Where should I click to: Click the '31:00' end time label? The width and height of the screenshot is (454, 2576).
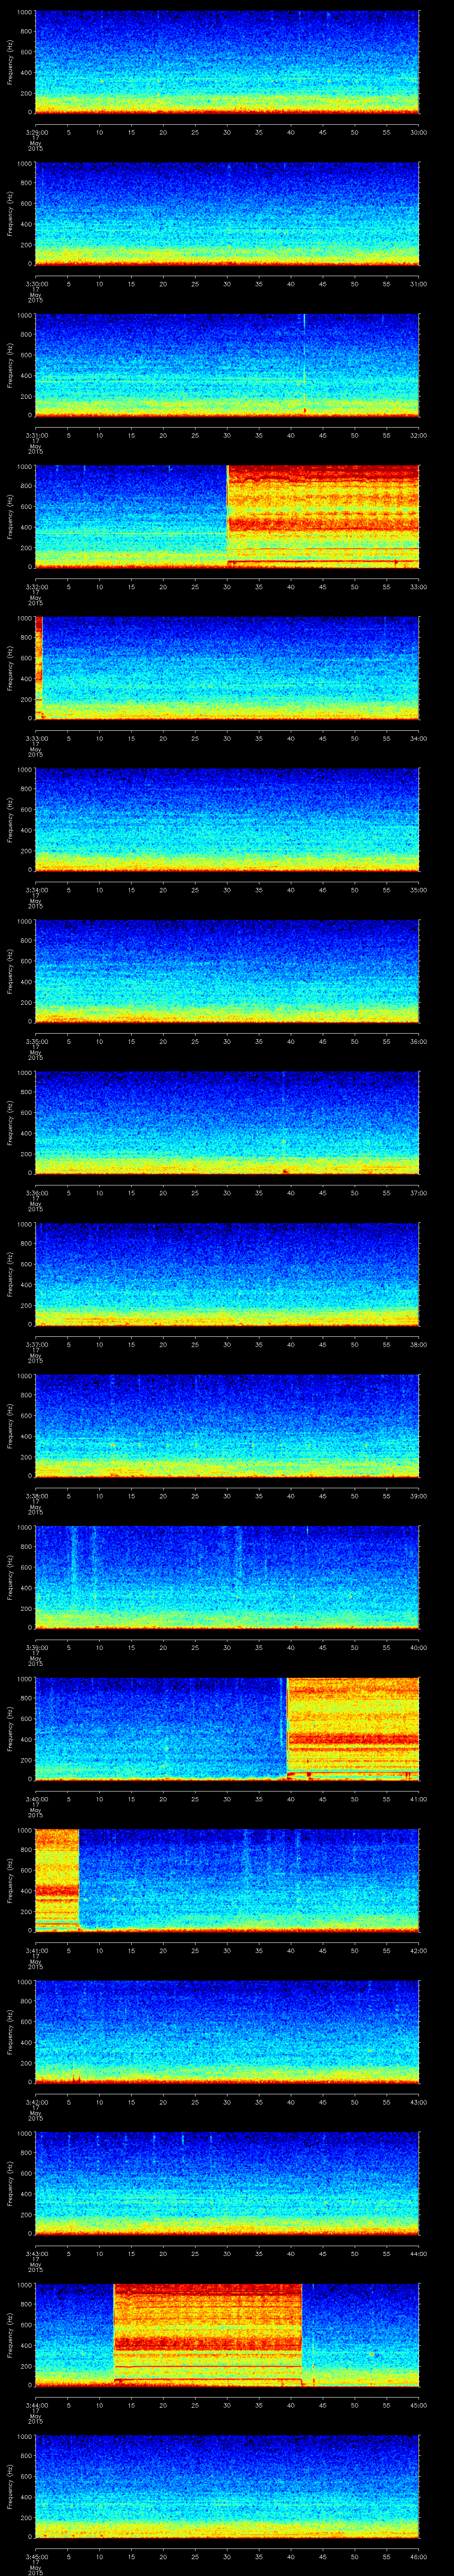click(419, 284)
